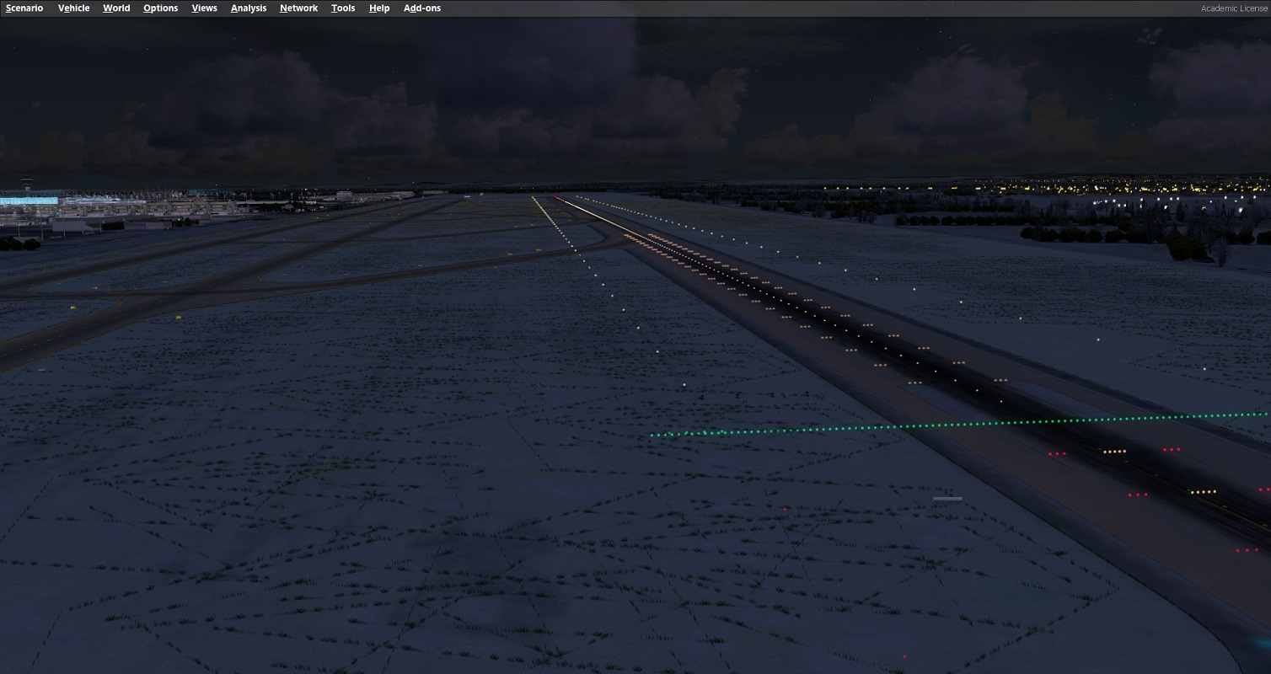
Task: Show the Tools menu
Action: click(x=343, y=8)
